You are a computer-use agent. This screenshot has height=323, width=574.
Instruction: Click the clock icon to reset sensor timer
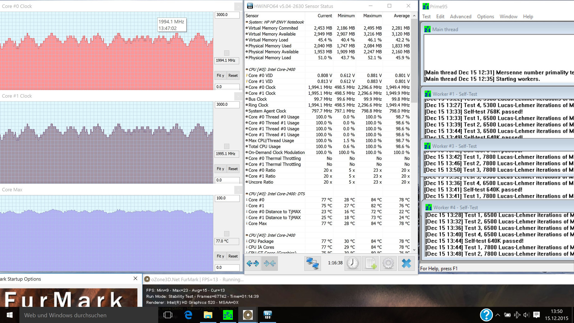[x=353, y=263]
